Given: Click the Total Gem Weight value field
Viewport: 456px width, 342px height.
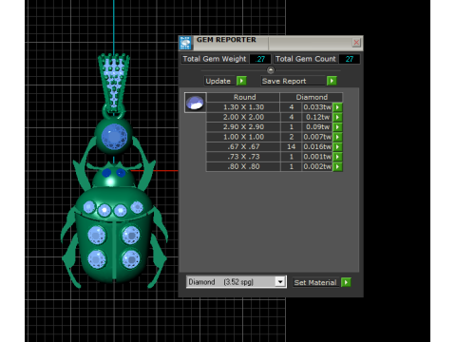Looking at the screenshot, I should [260, 59].
